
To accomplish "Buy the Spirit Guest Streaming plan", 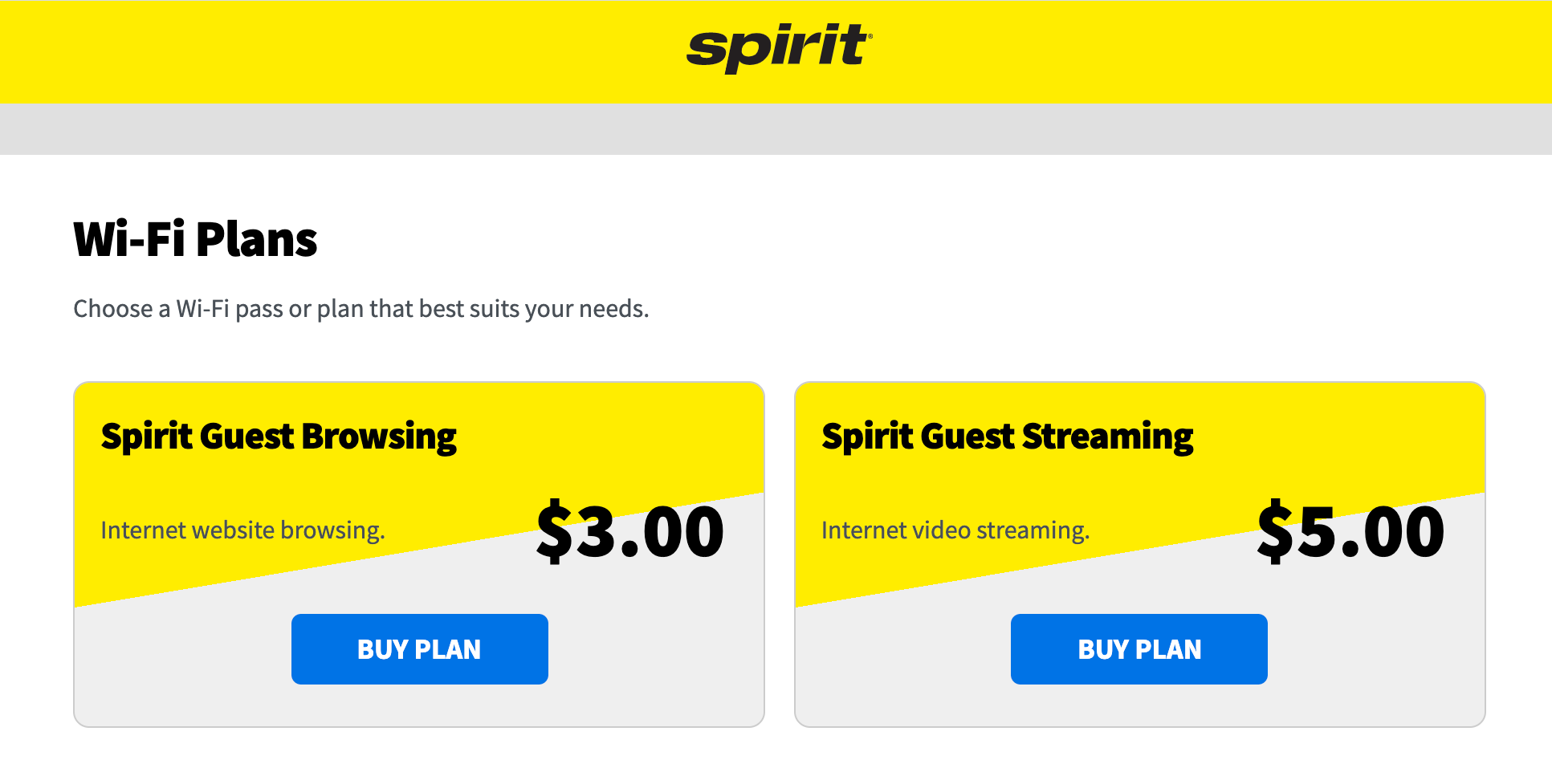I will [1139, 648].
